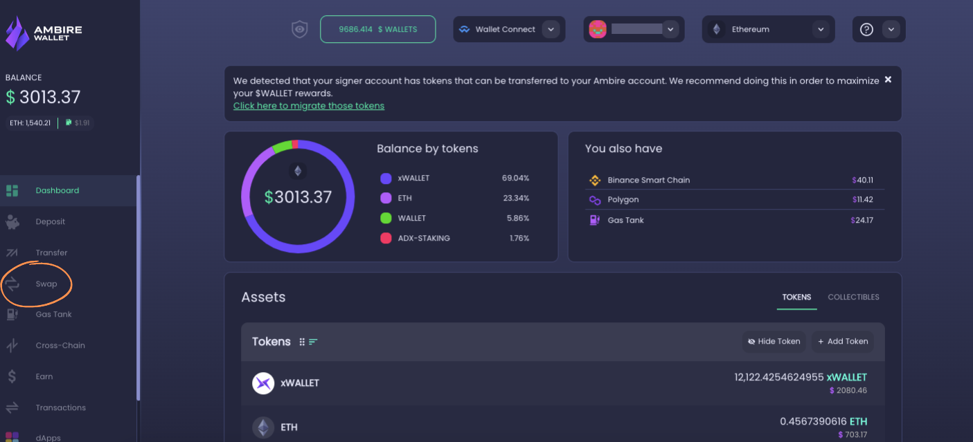This screenshot has height=442, width=973.
Task: Click the ADX-STAKING red legend swatch
Action: coord(386,238)
